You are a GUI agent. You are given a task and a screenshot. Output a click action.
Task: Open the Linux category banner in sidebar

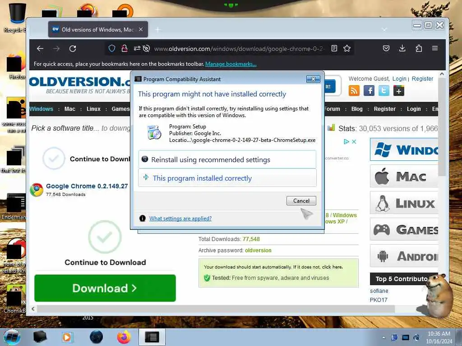404,202
